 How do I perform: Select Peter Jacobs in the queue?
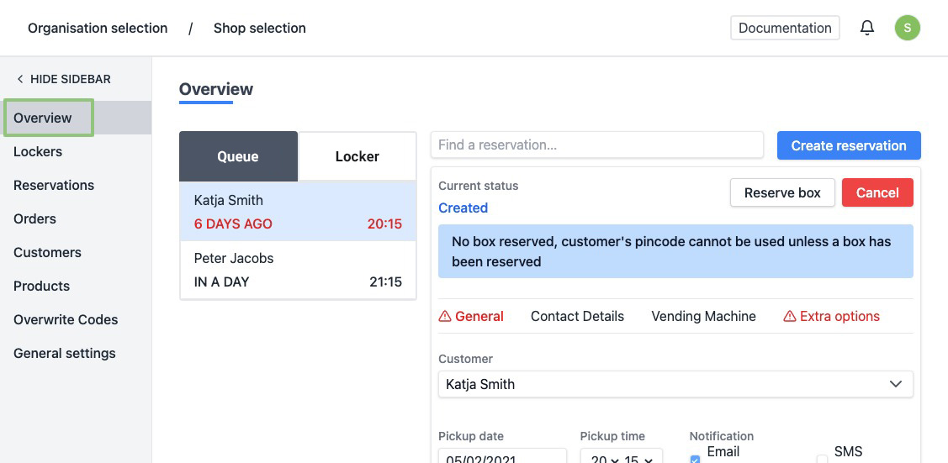click(x=298, y=270)
